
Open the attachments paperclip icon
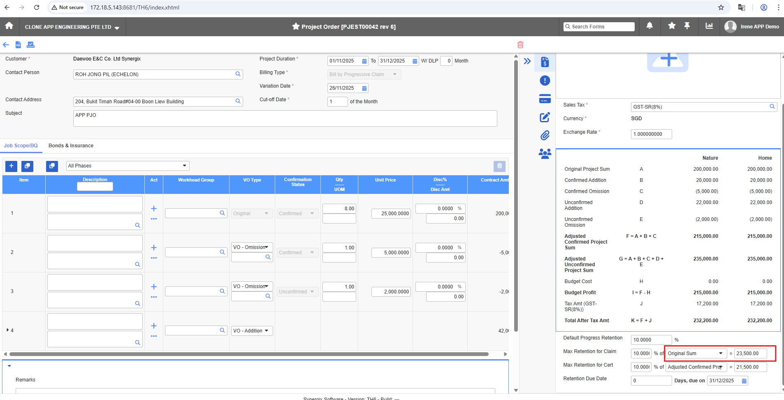click(x=545, y=135)
